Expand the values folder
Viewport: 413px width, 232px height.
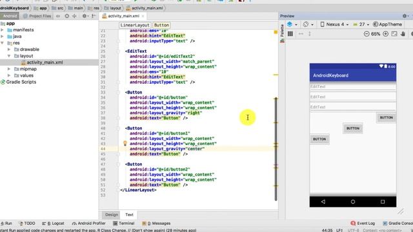[9, 75]
